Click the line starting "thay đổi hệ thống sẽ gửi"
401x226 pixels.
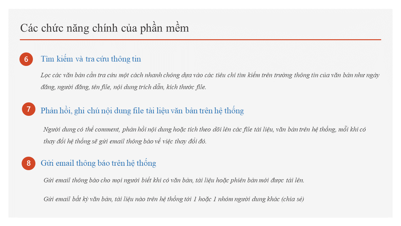tap(125, 141)
